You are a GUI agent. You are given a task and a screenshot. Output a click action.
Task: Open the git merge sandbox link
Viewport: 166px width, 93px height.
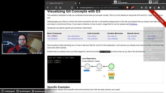pyautogui.click(x=112, y=36)
